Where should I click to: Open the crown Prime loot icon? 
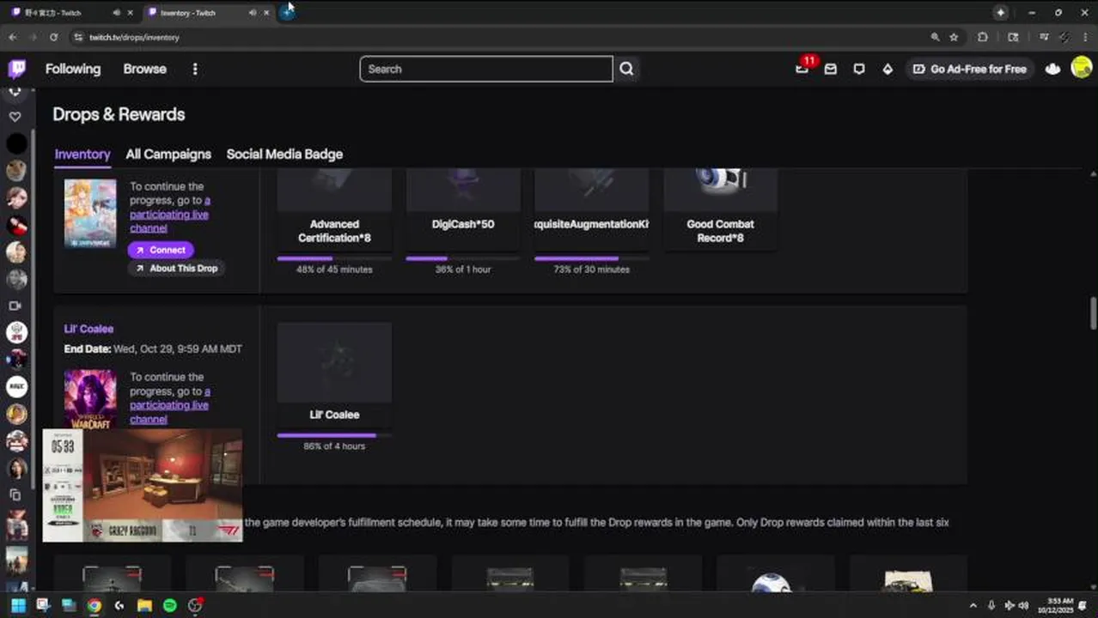[1052, 69]
